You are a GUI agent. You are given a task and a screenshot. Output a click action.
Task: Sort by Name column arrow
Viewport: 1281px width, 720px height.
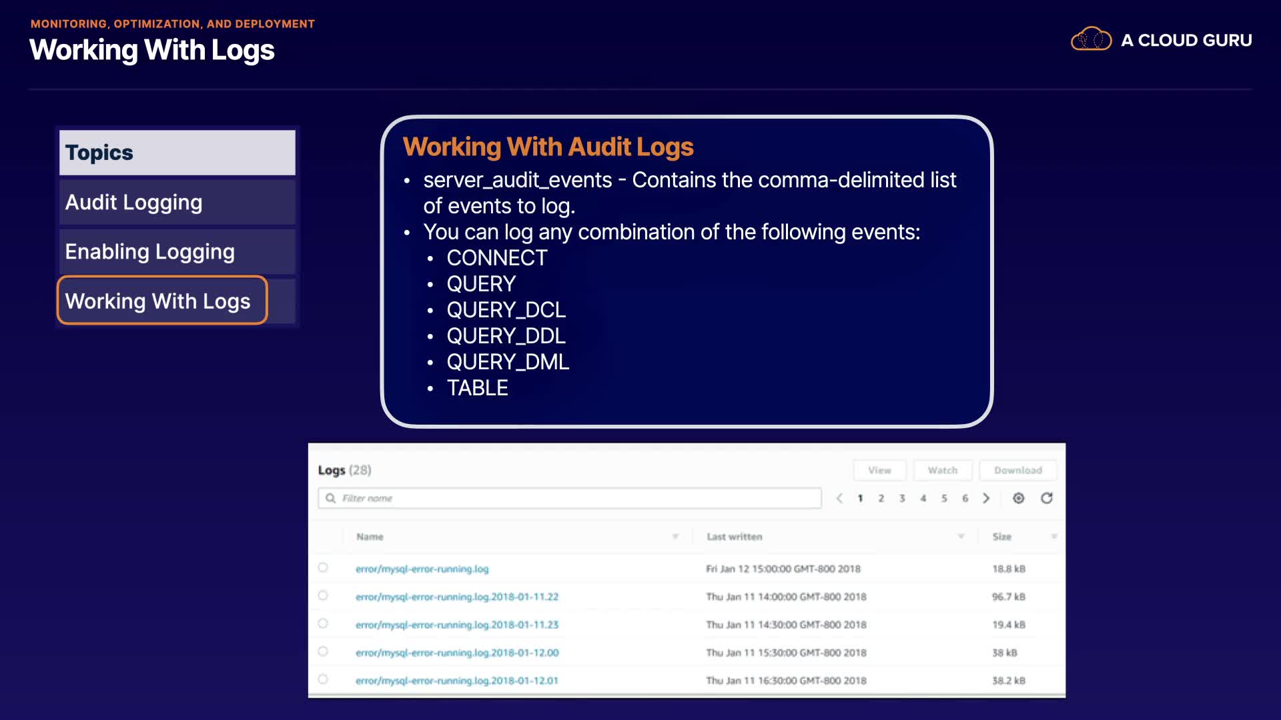(675, 537)
